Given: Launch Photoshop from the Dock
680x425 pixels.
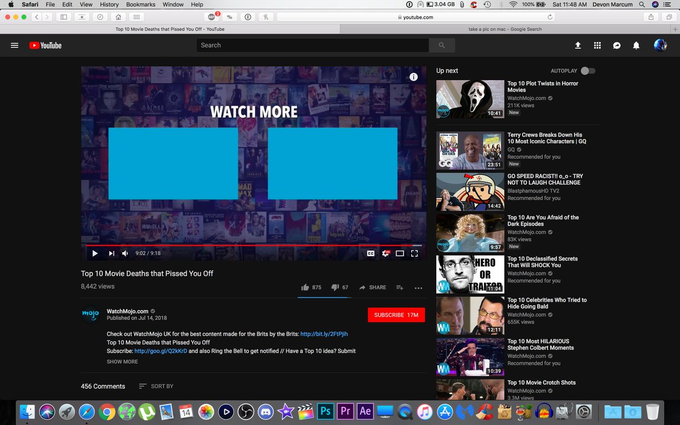Looking at the screenshot, I should [x=325, y=411].
